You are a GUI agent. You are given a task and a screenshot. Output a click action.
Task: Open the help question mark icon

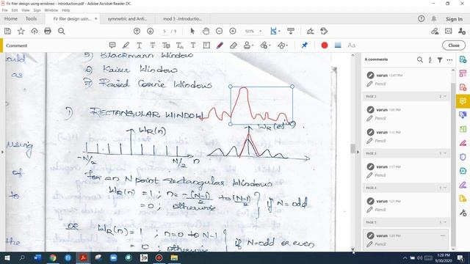pos(421,18)
